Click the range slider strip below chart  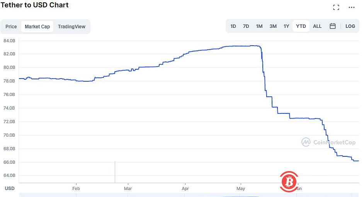coord(189,195)
